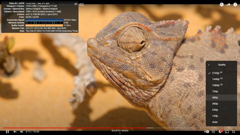The image size is (240, 135).
Task: Select 2160p 4K quality
Action: point(221,73)
